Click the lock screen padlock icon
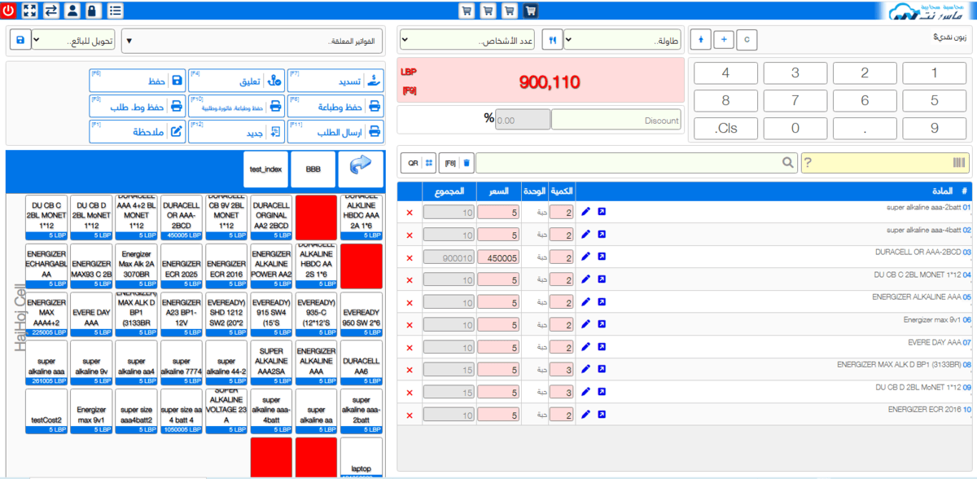The width and height of the screenshot is (977, 479). pyautogui.click(x=93, y=11)
